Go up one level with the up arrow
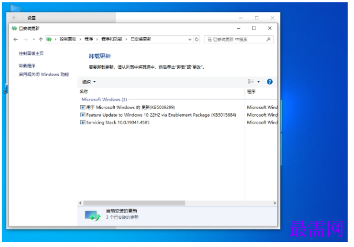Image resolution: width=354 pixels, height=247 pixels. pyautogui.click(x=40, y=40)
